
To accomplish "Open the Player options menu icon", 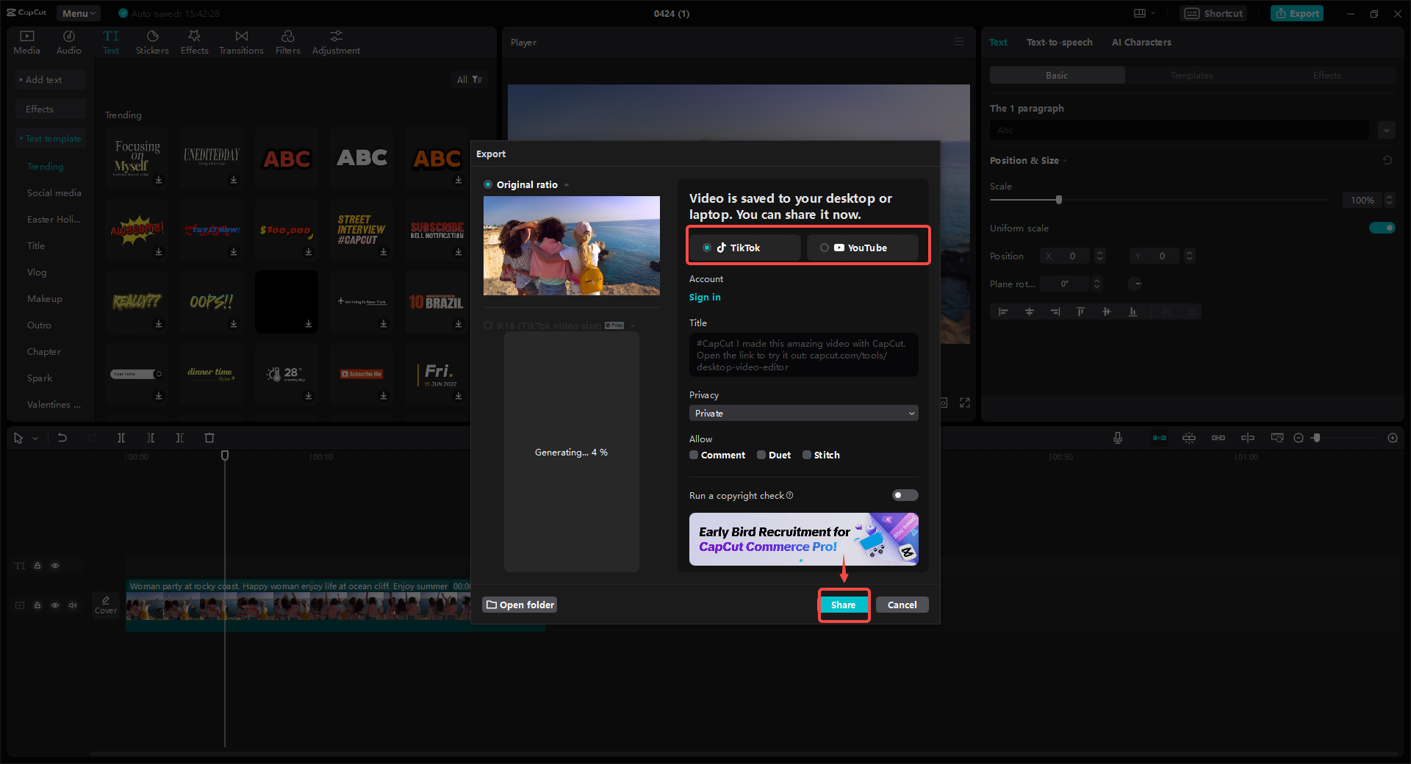I will 959,42.
